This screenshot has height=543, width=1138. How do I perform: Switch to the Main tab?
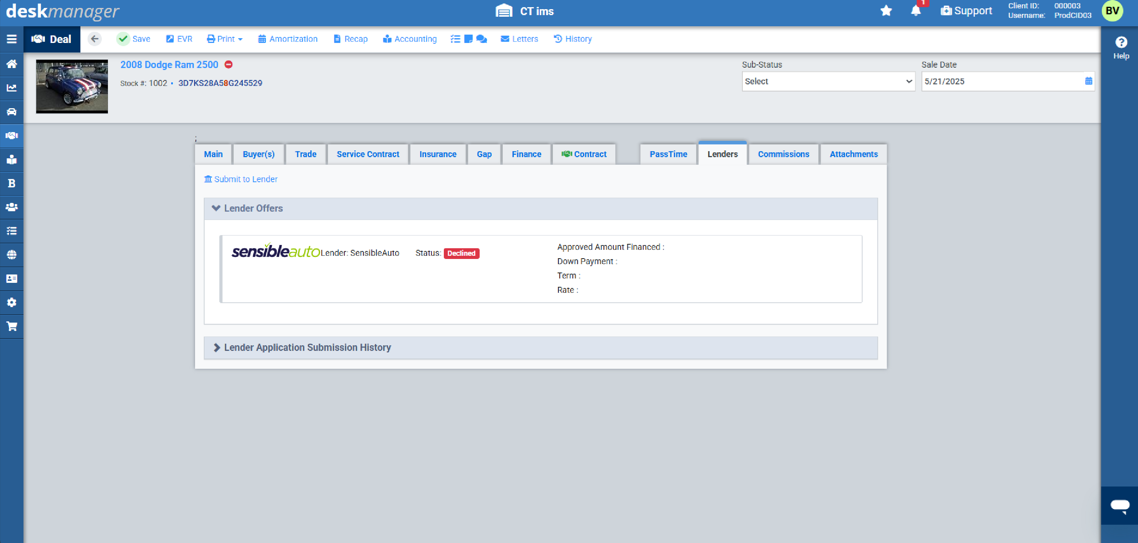pos(213,154)
